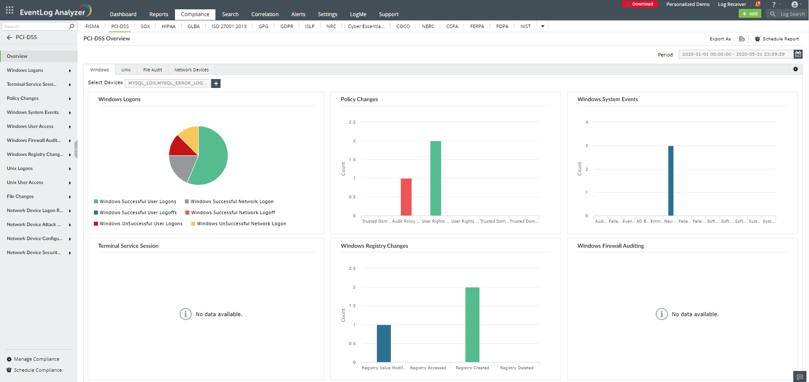Click the Schedule Report clock icon
The width and height of the screenshot is (809, 382).
tap(757, 39)
